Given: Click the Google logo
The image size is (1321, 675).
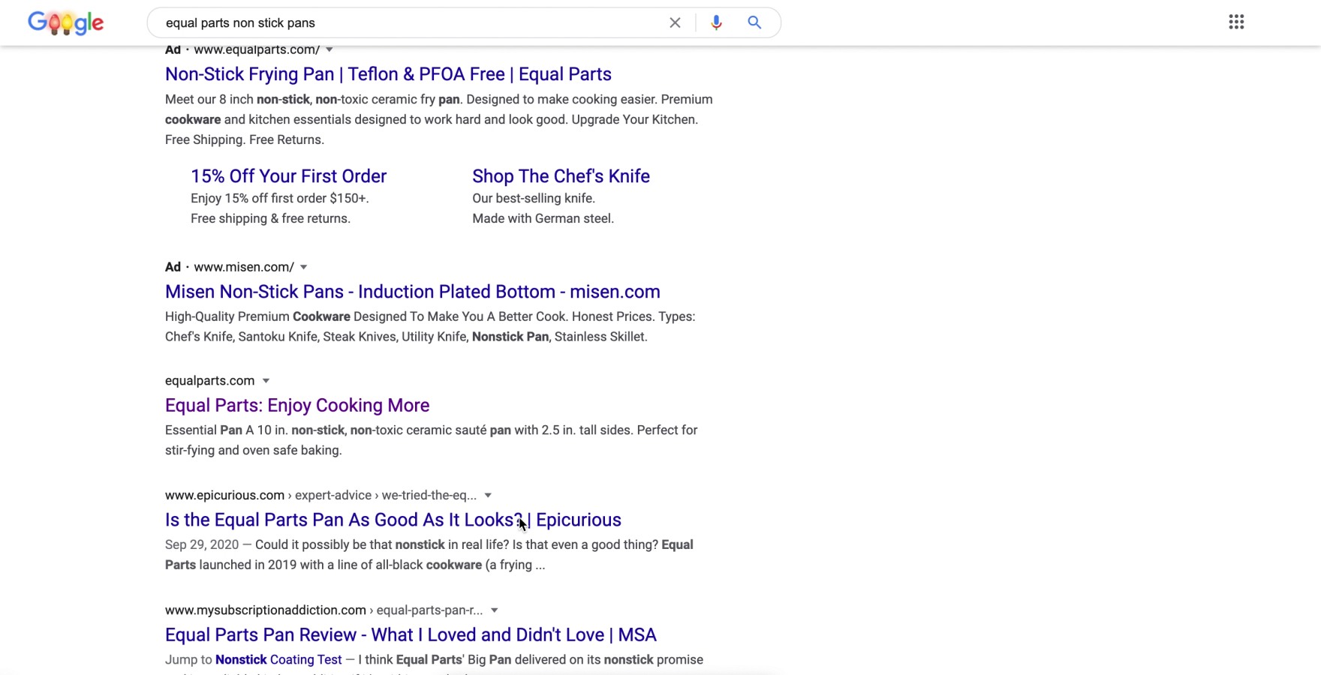Looking at the screenshot, I should (65, 23).
